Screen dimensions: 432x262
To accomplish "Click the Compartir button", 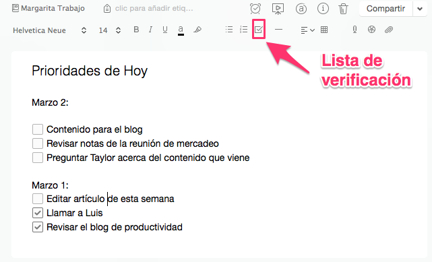I will 385,9.
